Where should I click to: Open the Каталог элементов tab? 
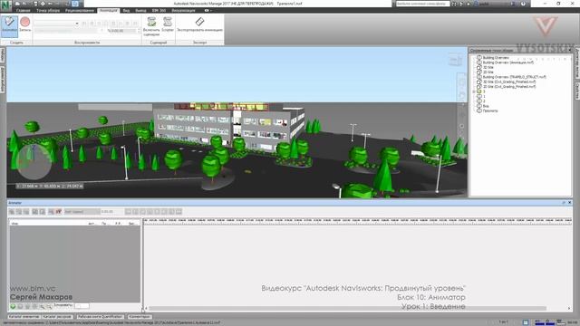[x=24, y=317]
